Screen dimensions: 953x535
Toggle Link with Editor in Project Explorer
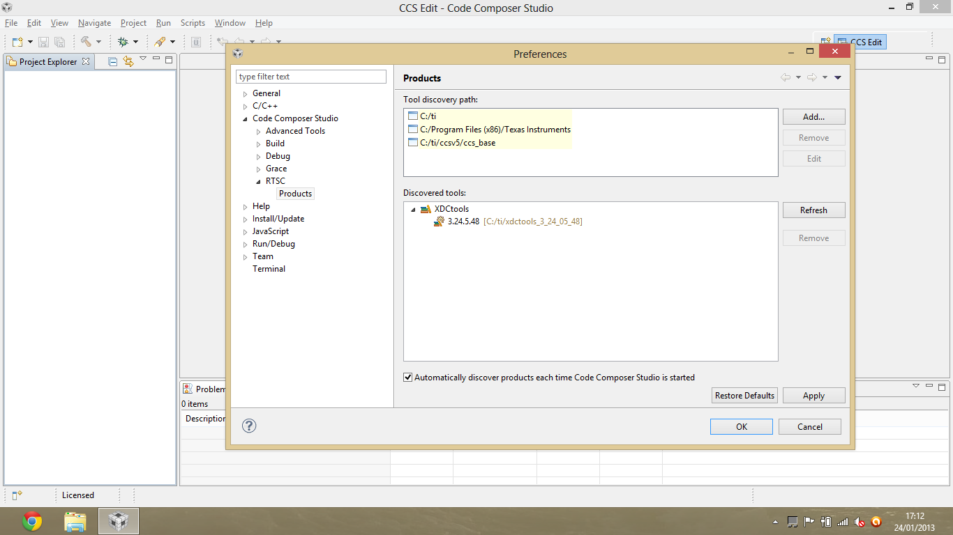pyautogui.click(x=128, y=61)
